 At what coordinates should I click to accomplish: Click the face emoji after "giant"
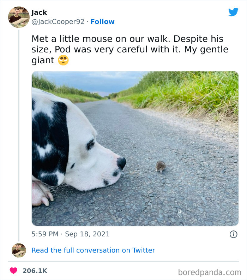(x=63, y=61)
